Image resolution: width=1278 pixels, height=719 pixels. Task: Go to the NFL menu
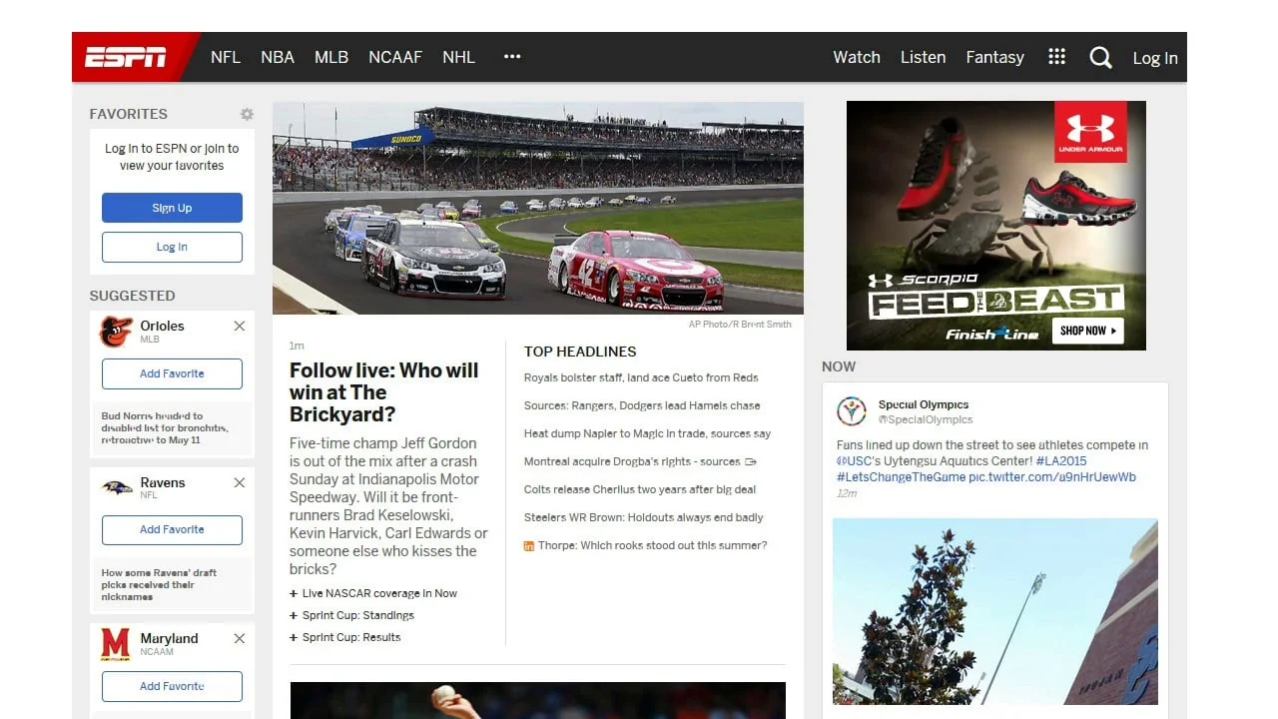tap(226, 57)
